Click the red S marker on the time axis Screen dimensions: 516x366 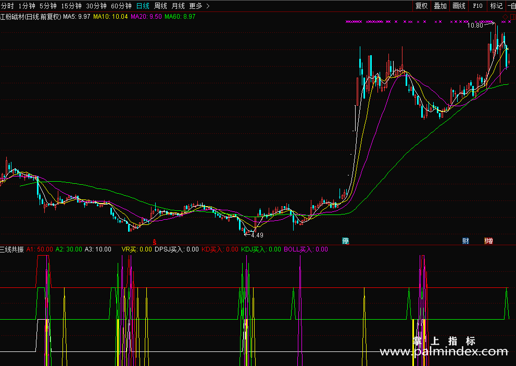[154, 243]
